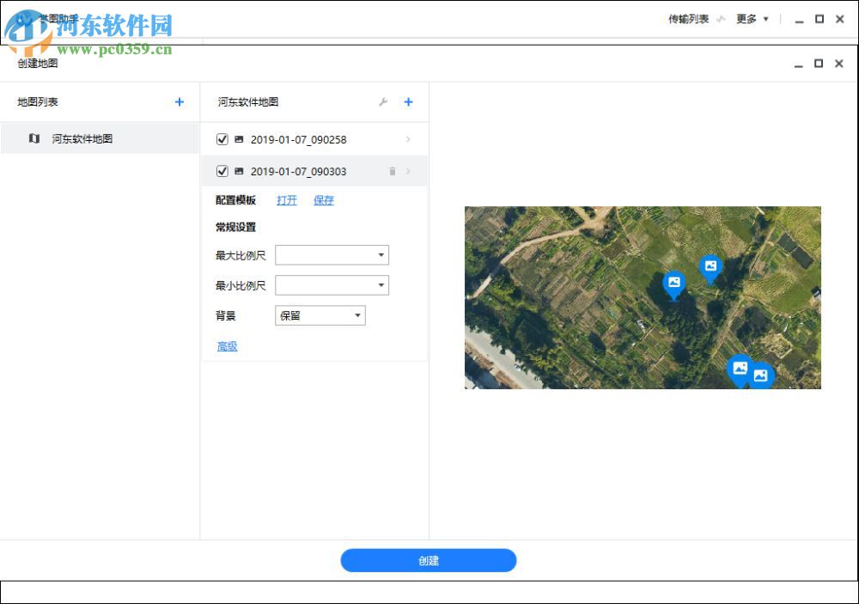The width and height of the screenshot is (859, 604).
Task: Uncheck the 2019-01-07_090258 record
Action: [x=222, y=138]
